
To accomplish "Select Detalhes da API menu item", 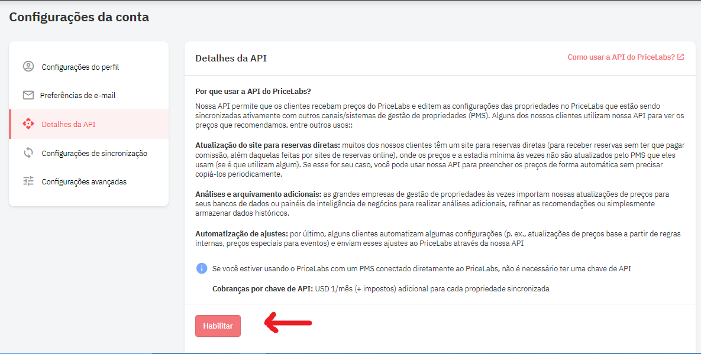I will pyautogui.click(x=89, y=124).
